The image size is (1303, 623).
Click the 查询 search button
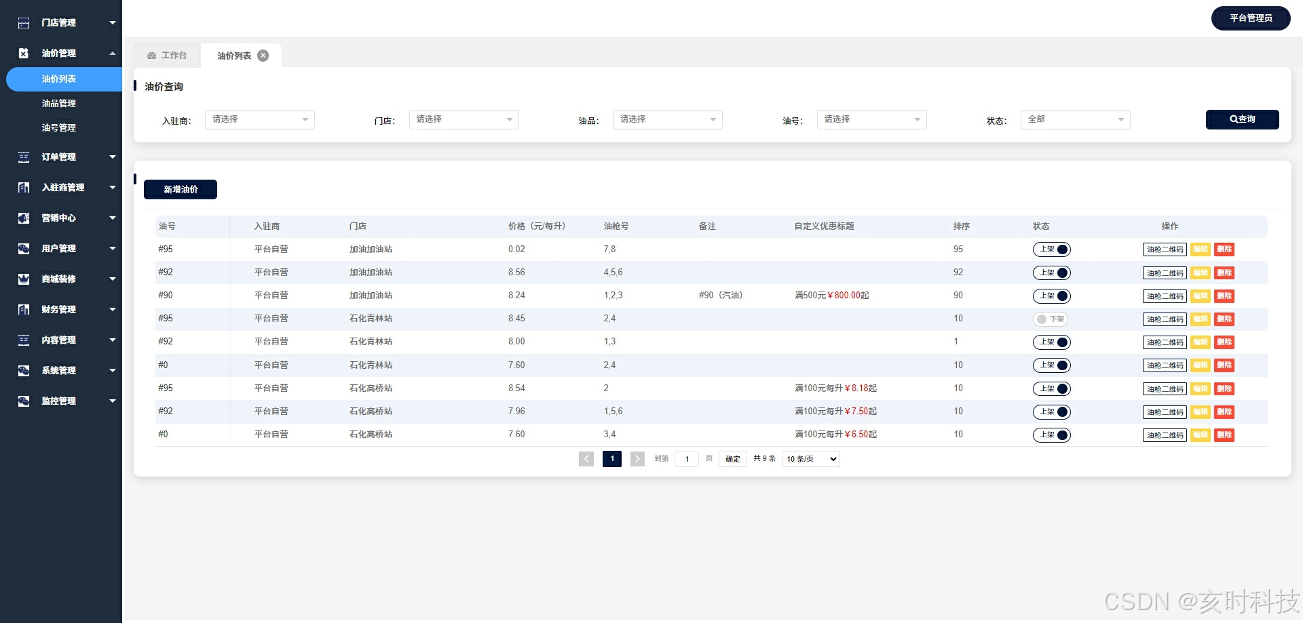point(1243,119)
